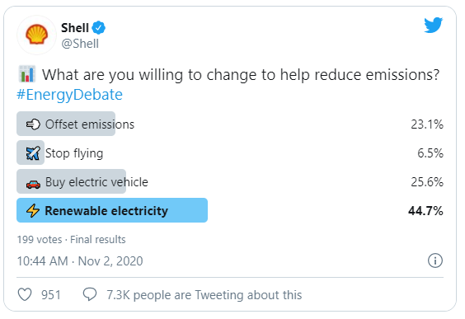
Task: Like the tweet with the heart icon
Action: 25,295
